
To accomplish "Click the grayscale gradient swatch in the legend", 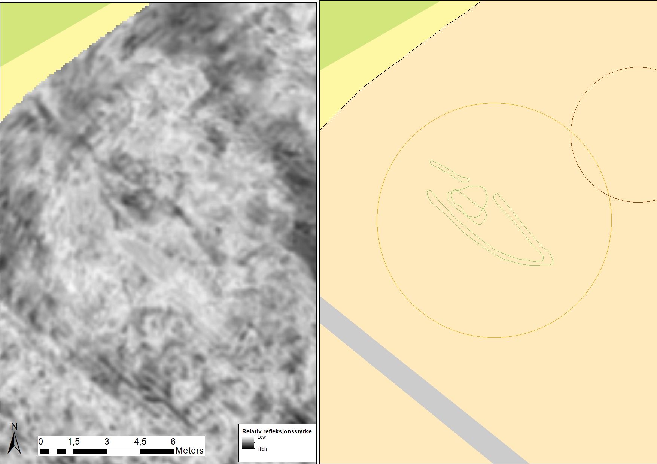I will click(x=248, y=443).
